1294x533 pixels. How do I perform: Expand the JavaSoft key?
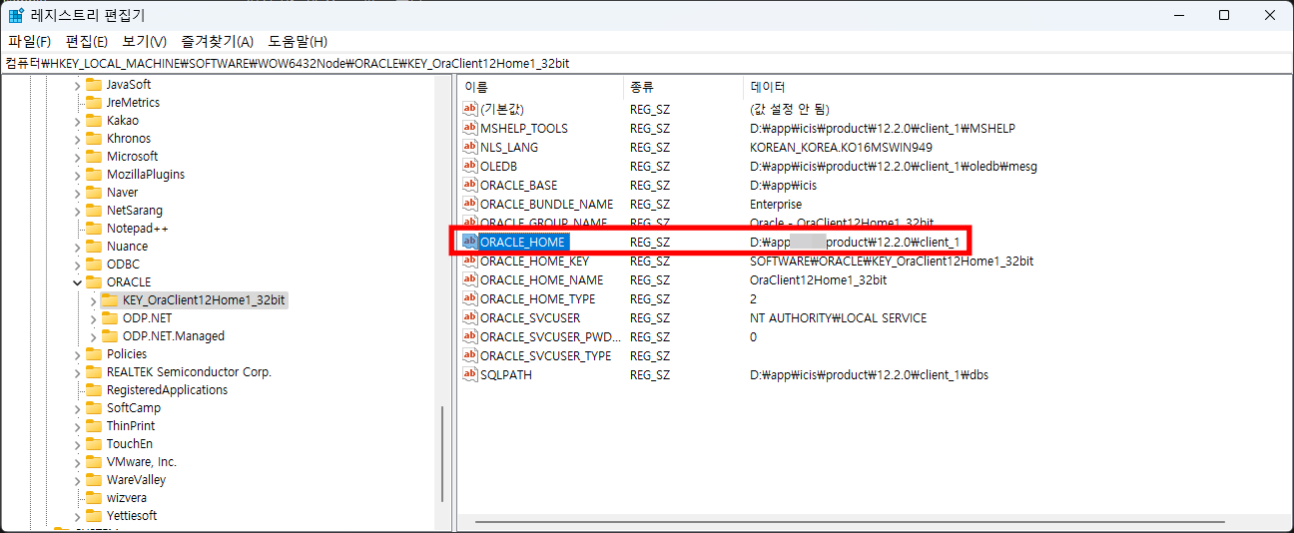tap(77, 85)
